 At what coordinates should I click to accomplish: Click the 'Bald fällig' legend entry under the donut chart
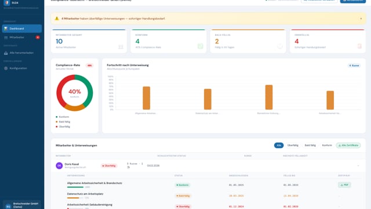(63, 122)
